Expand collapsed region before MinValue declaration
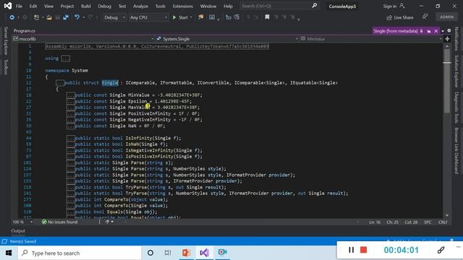This screenshot has width=463, height=260. (70, 95)
